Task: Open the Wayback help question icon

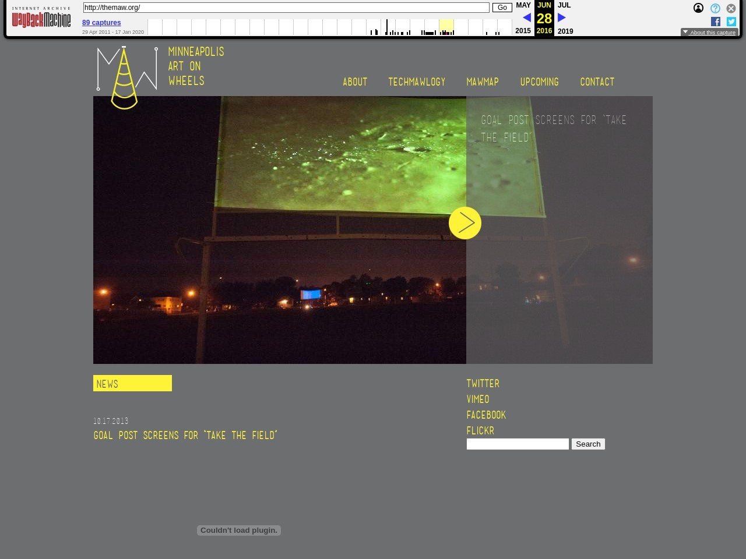Action: 715,8
